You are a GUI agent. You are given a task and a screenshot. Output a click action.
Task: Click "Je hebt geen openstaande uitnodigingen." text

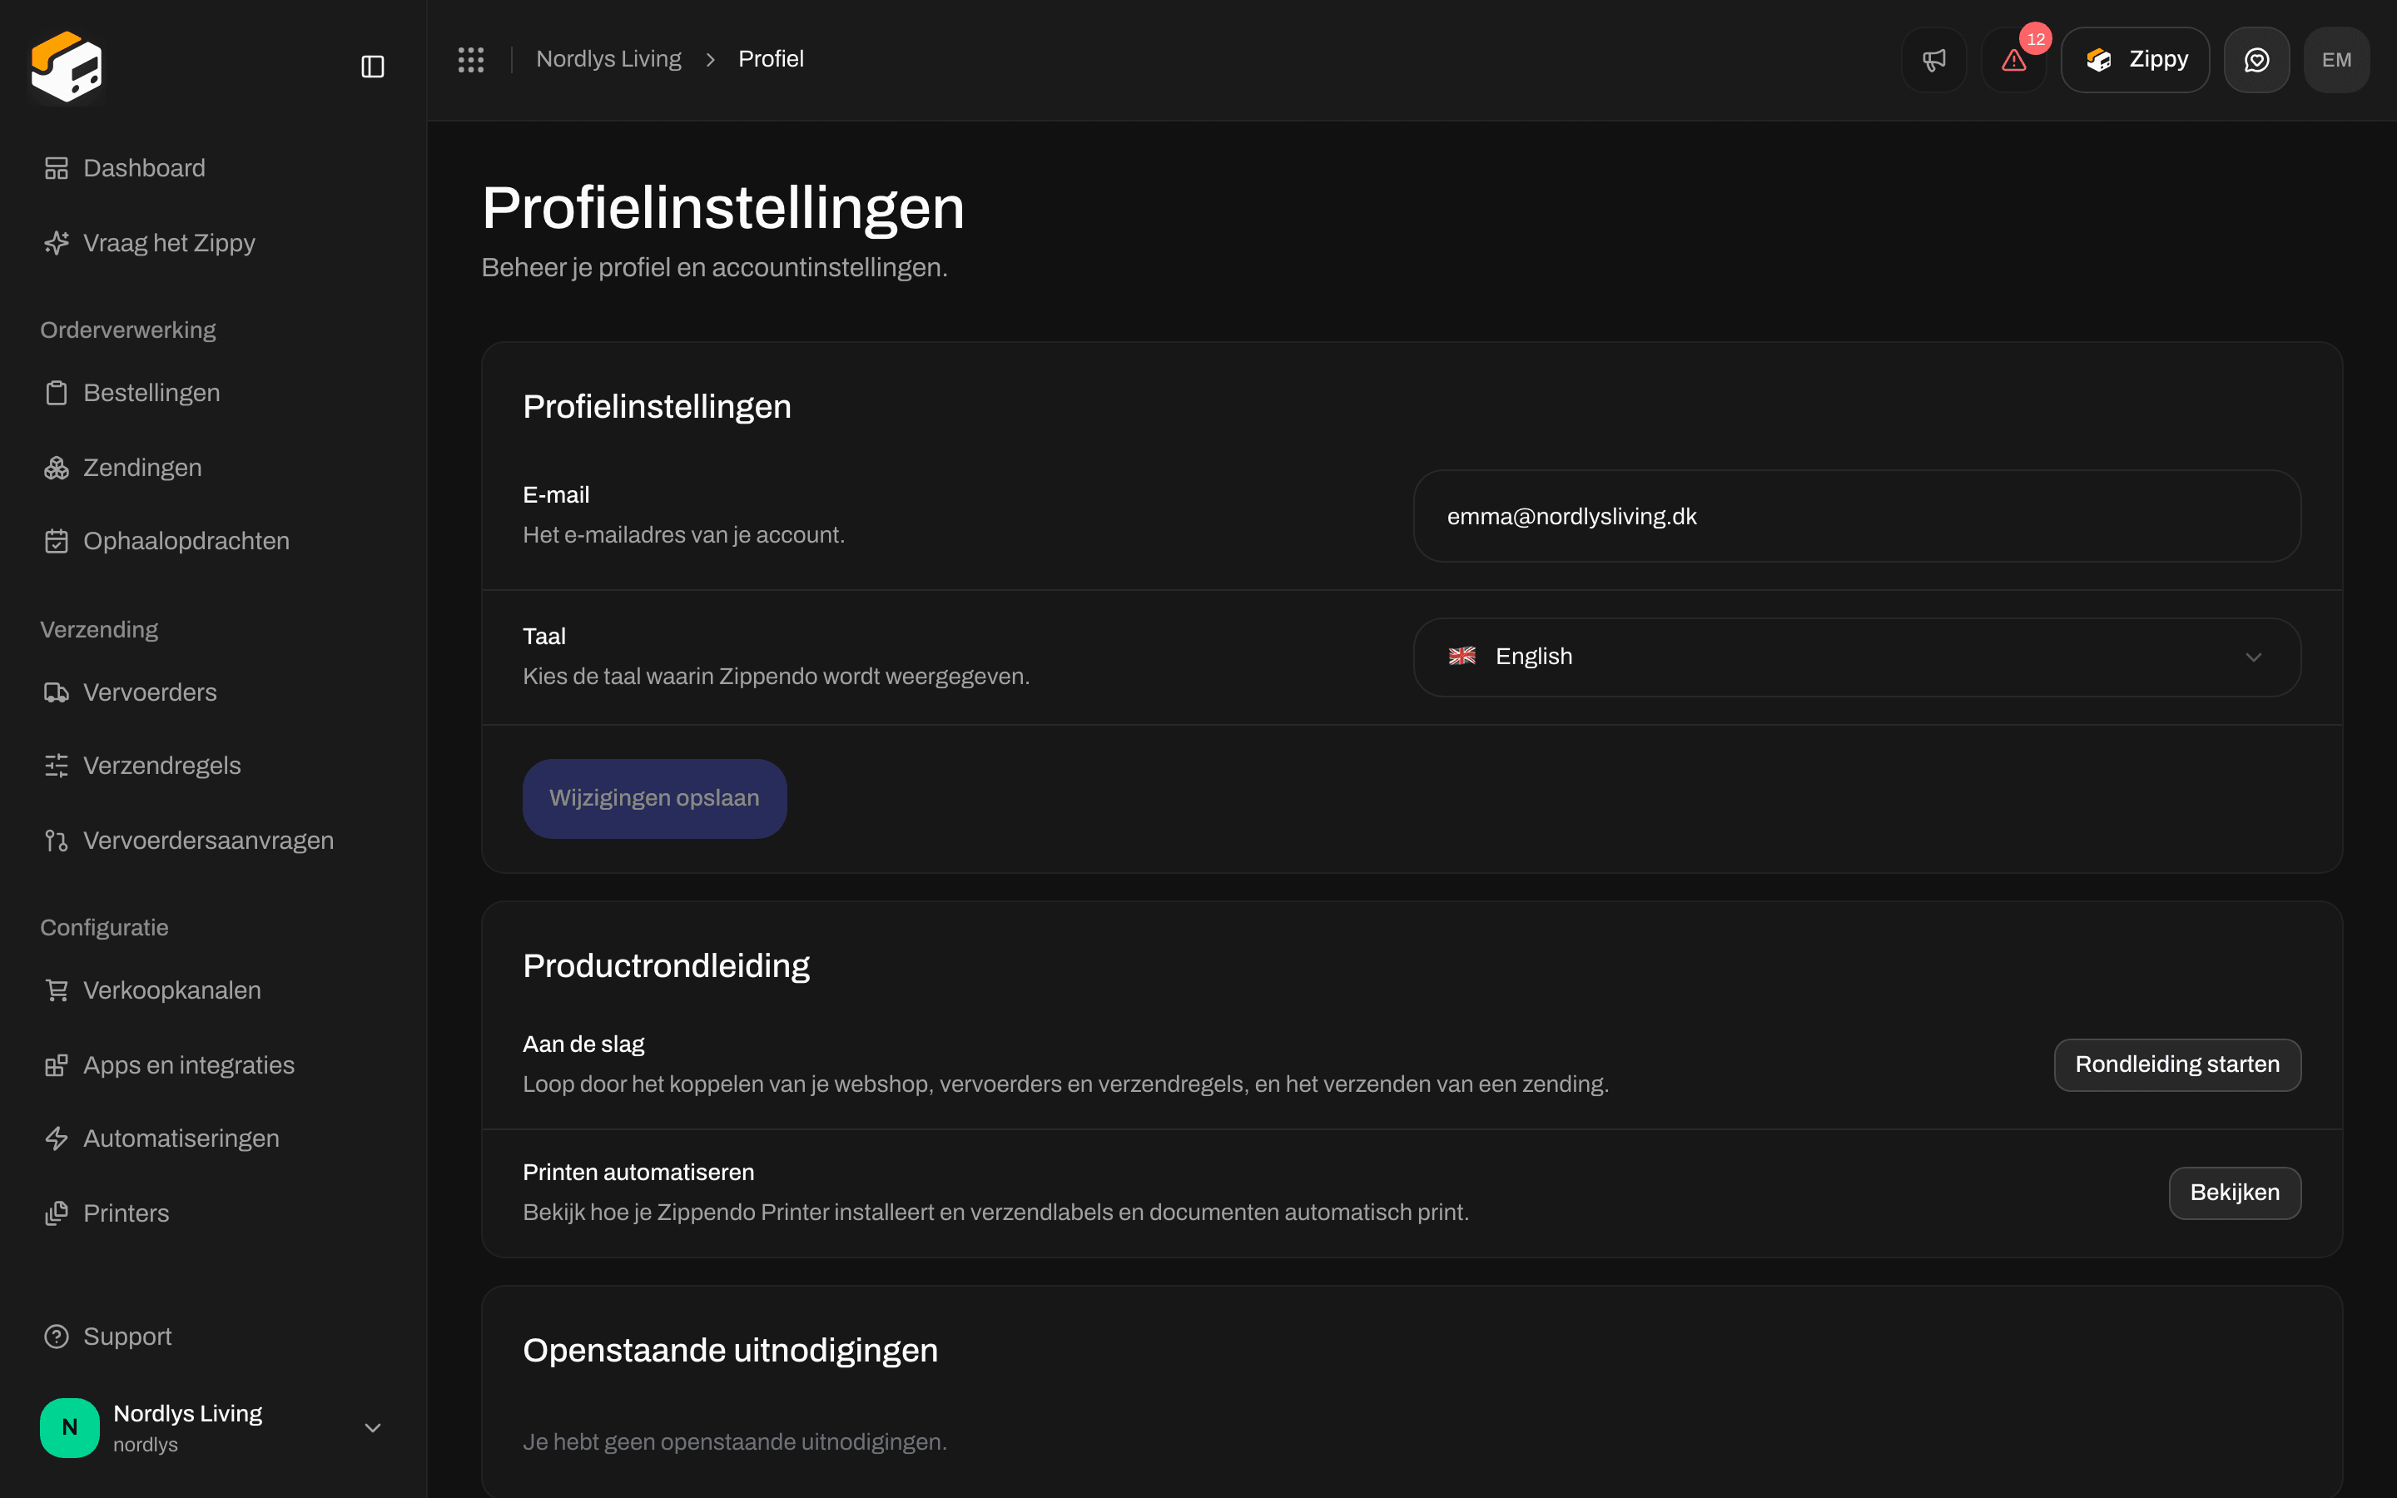734,1442
